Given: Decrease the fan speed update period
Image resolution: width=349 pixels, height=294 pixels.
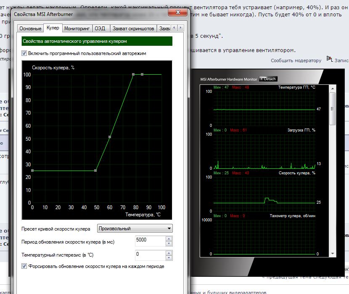Looking at the screenshot, I should pyautogui.click(x=169, y=244).
